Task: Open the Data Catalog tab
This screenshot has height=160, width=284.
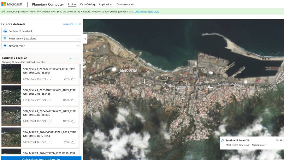Action: pos(87,4)
